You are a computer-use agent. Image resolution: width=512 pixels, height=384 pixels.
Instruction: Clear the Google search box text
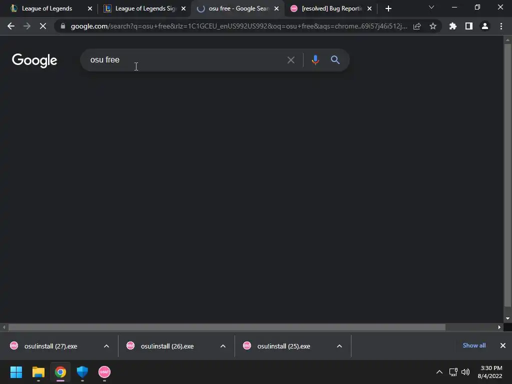click(x=291, y=60)
